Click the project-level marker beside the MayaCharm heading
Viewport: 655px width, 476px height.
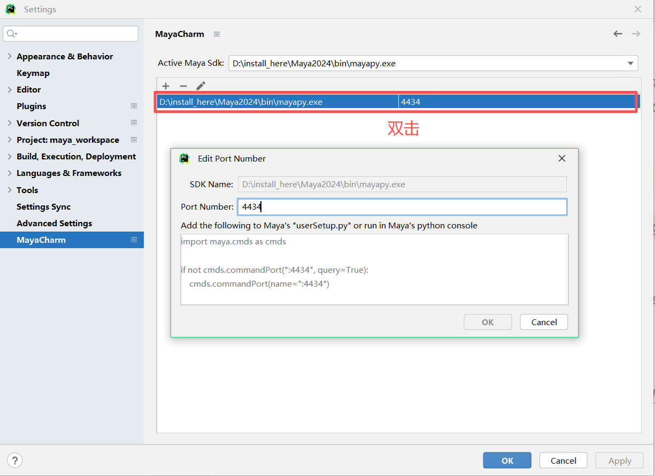(x=217, y=34)
